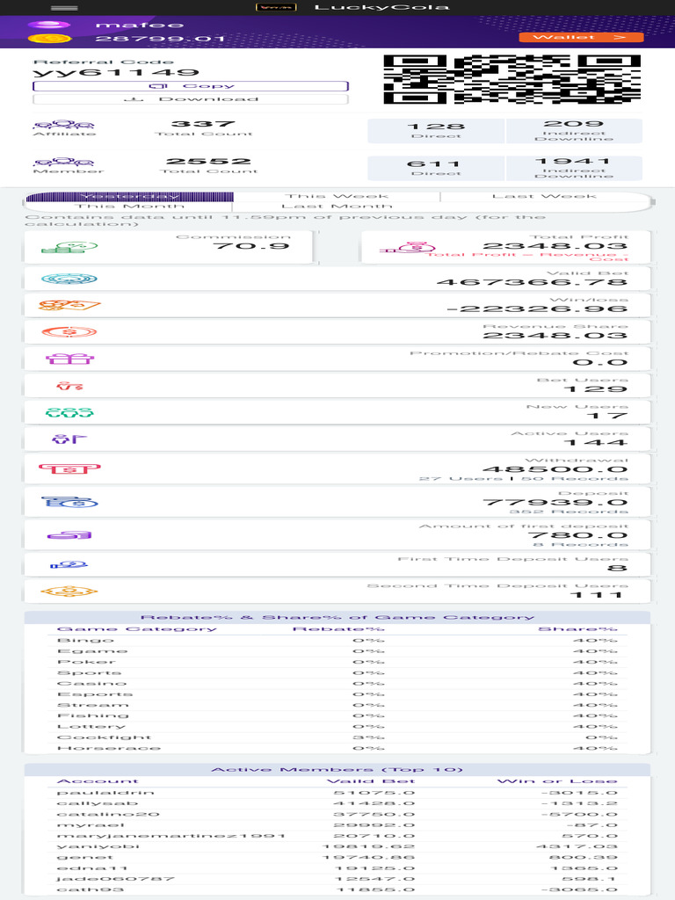This screenshot has width=675, height=900.
Task: Switch to Last Week tab
Action: click(x=544, y=196)
